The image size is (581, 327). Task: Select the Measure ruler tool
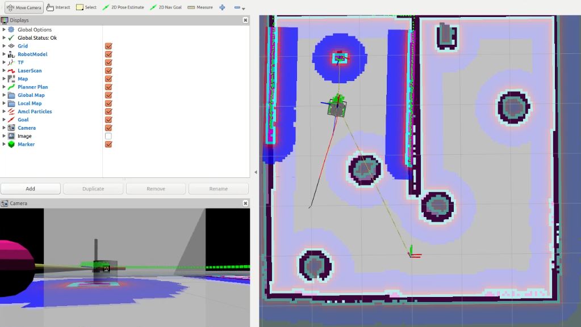pyautogui.click(x=200, y=7)
